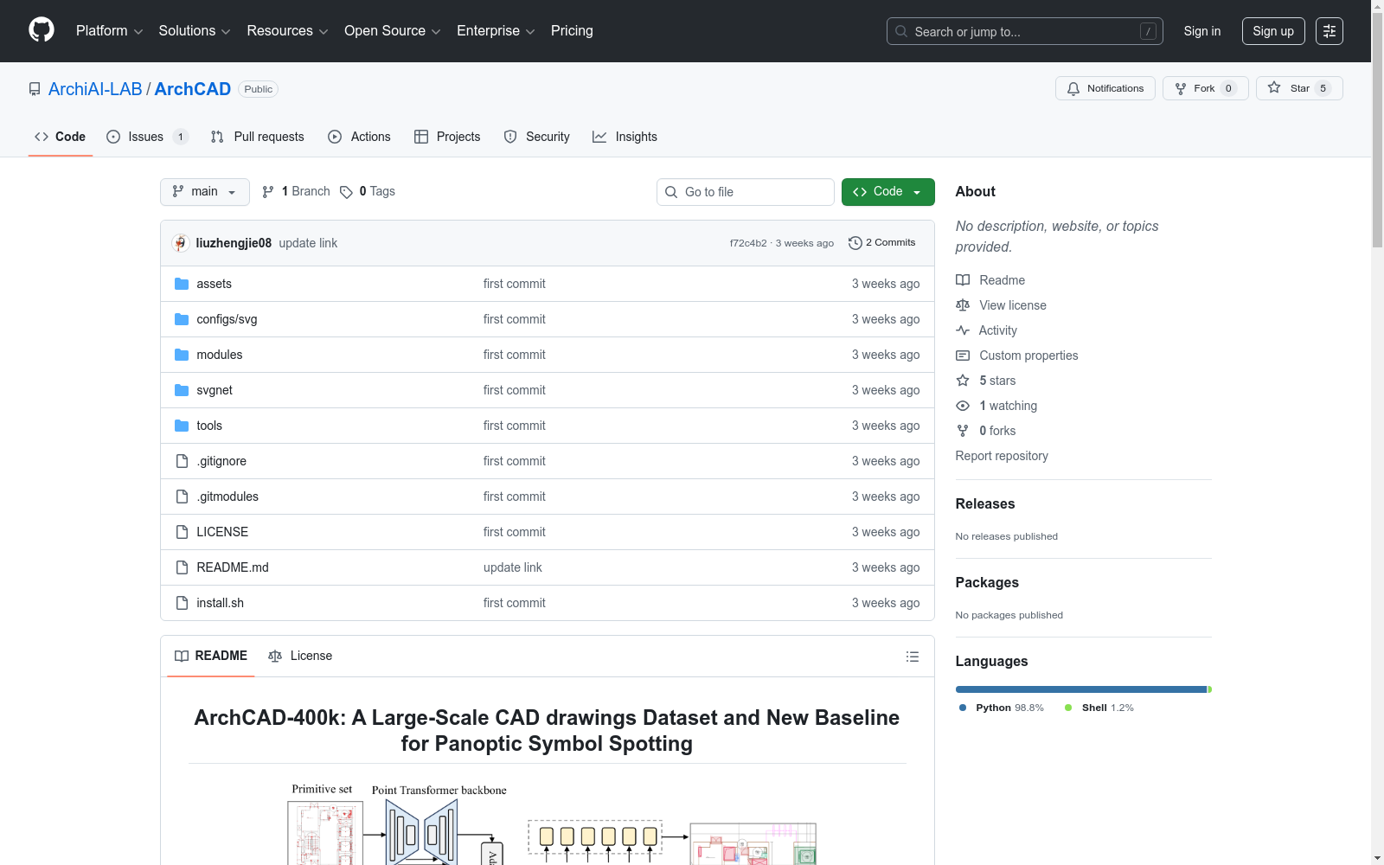Screen dimensions: 1384x865
Task: Open the Pull requests tab
Action: (258, 137)
